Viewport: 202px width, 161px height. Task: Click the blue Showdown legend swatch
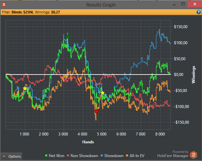[x=102, y=155]
